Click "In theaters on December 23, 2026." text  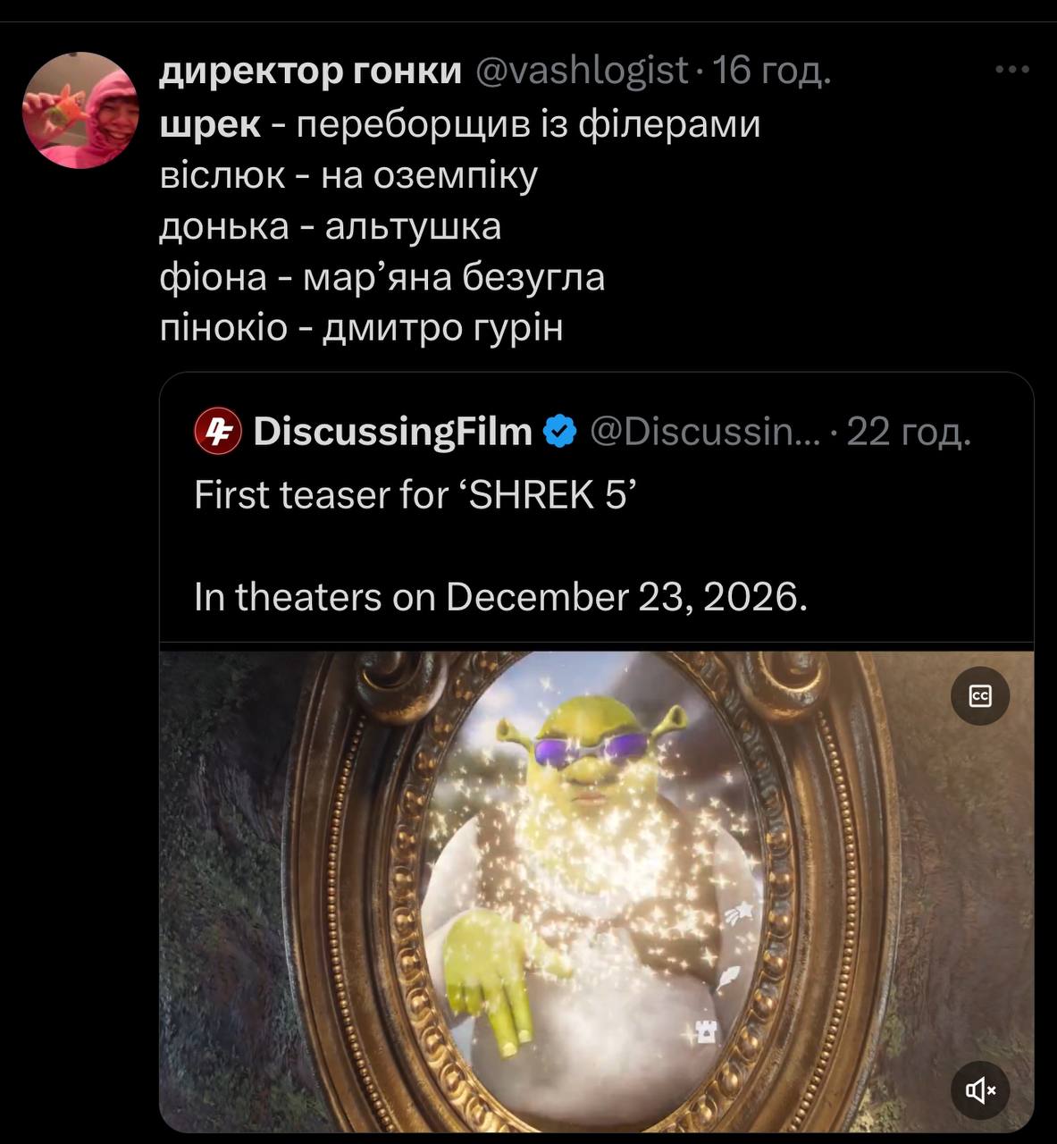click(500, 597)
